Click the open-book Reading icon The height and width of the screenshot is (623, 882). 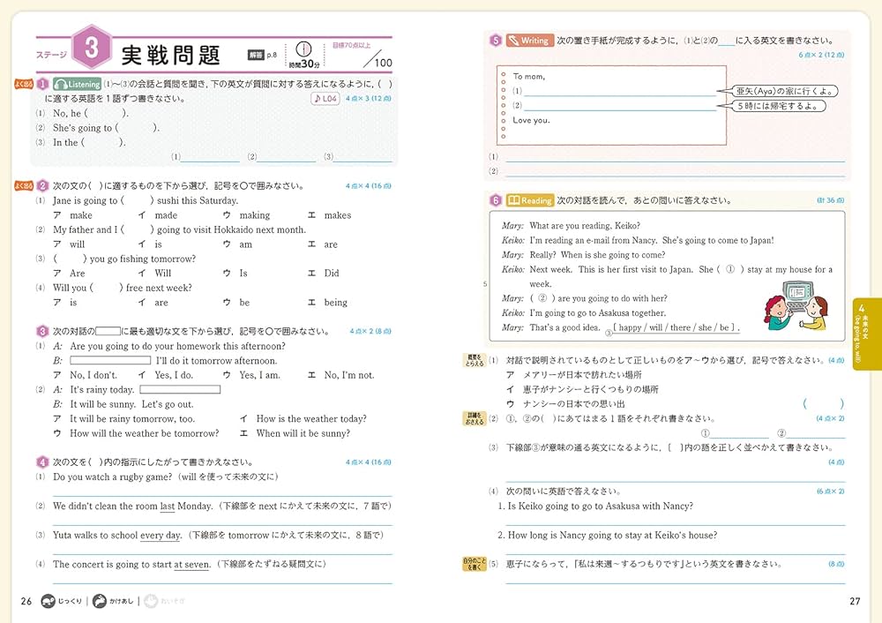[x=514, y=200]
